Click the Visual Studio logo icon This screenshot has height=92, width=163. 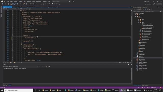tap(2, 1)
